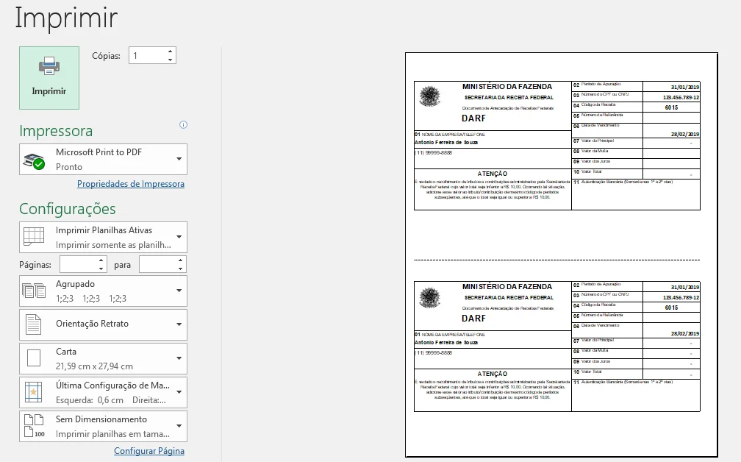
Task: Click the Microsoft Print to PDF printer icon
Action: coord(34,160)
